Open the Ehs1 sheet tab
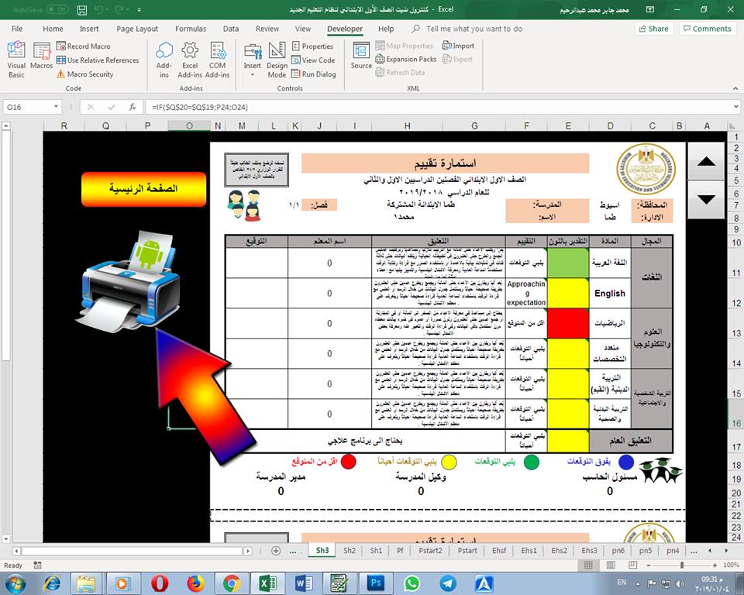The width and height of the screenshot is (744, 595). click(529, 550)
